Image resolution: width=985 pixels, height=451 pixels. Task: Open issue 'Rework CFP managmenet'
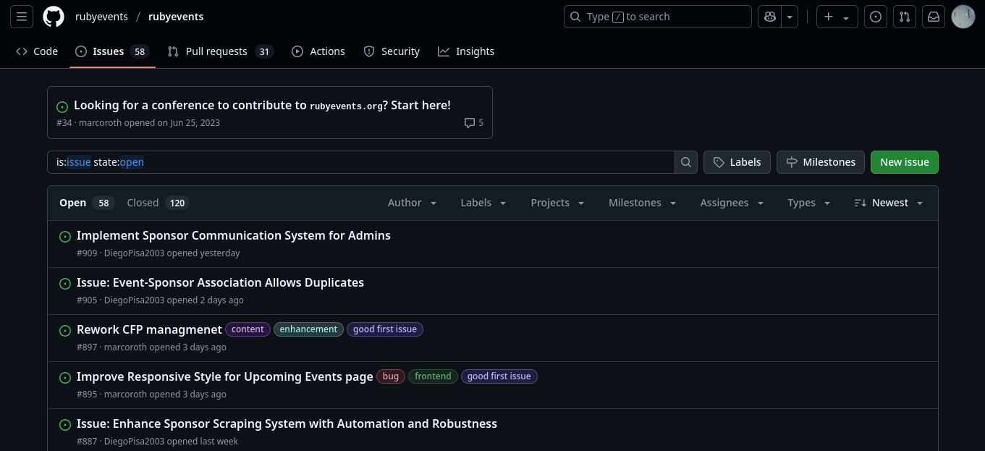click(x=149, y=329)
